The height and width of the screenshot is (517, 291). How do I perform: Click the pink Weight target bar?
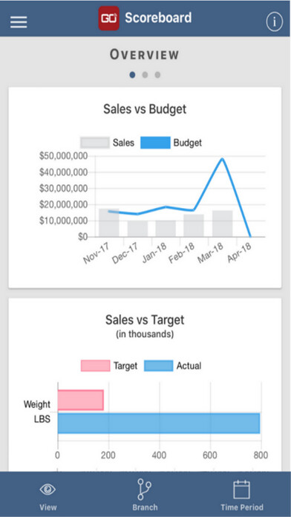pyautogui.click(x=81, y=400)
